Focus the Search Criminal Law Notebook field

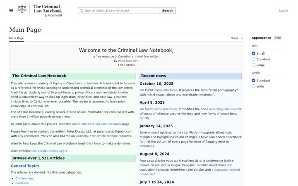click(119, 10)
